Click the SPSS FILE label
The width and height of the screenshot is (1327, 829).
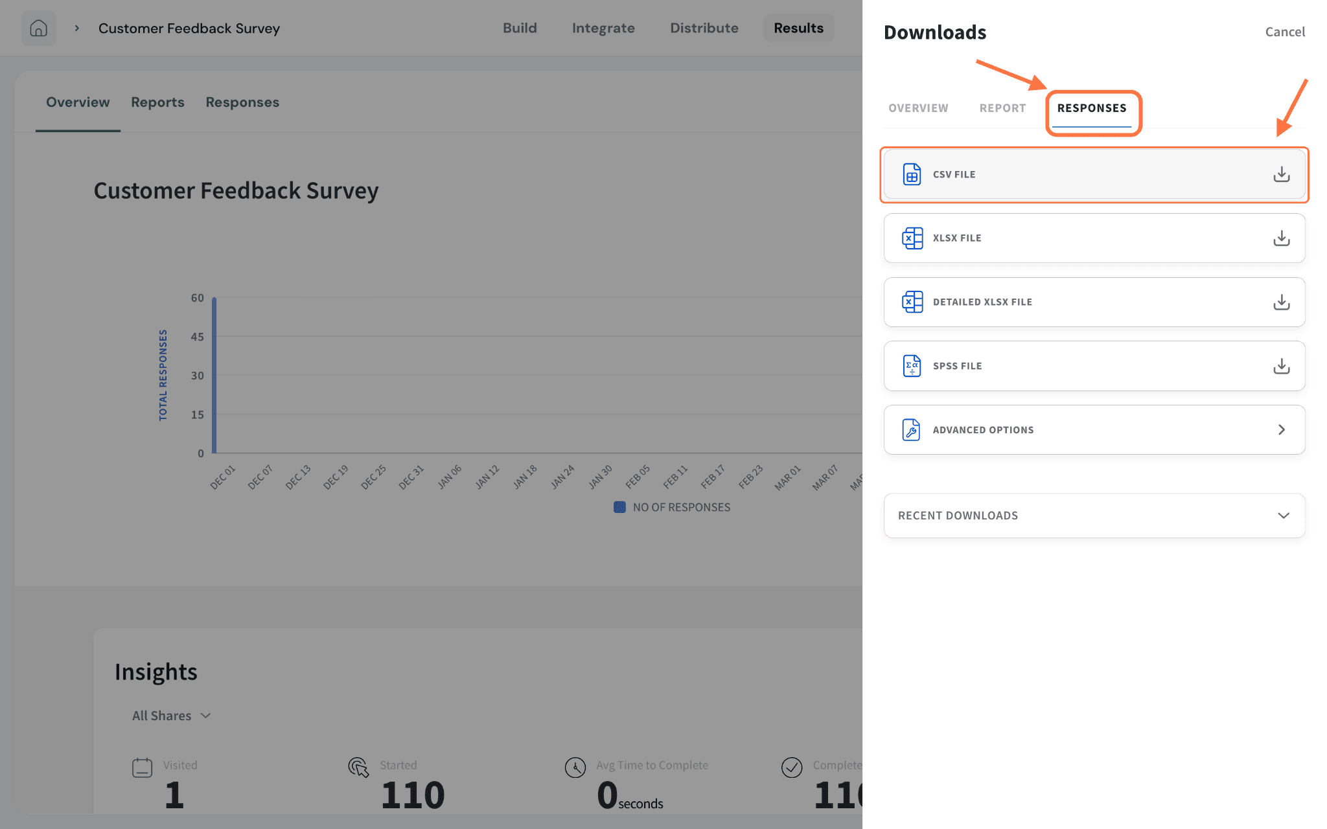957,366
